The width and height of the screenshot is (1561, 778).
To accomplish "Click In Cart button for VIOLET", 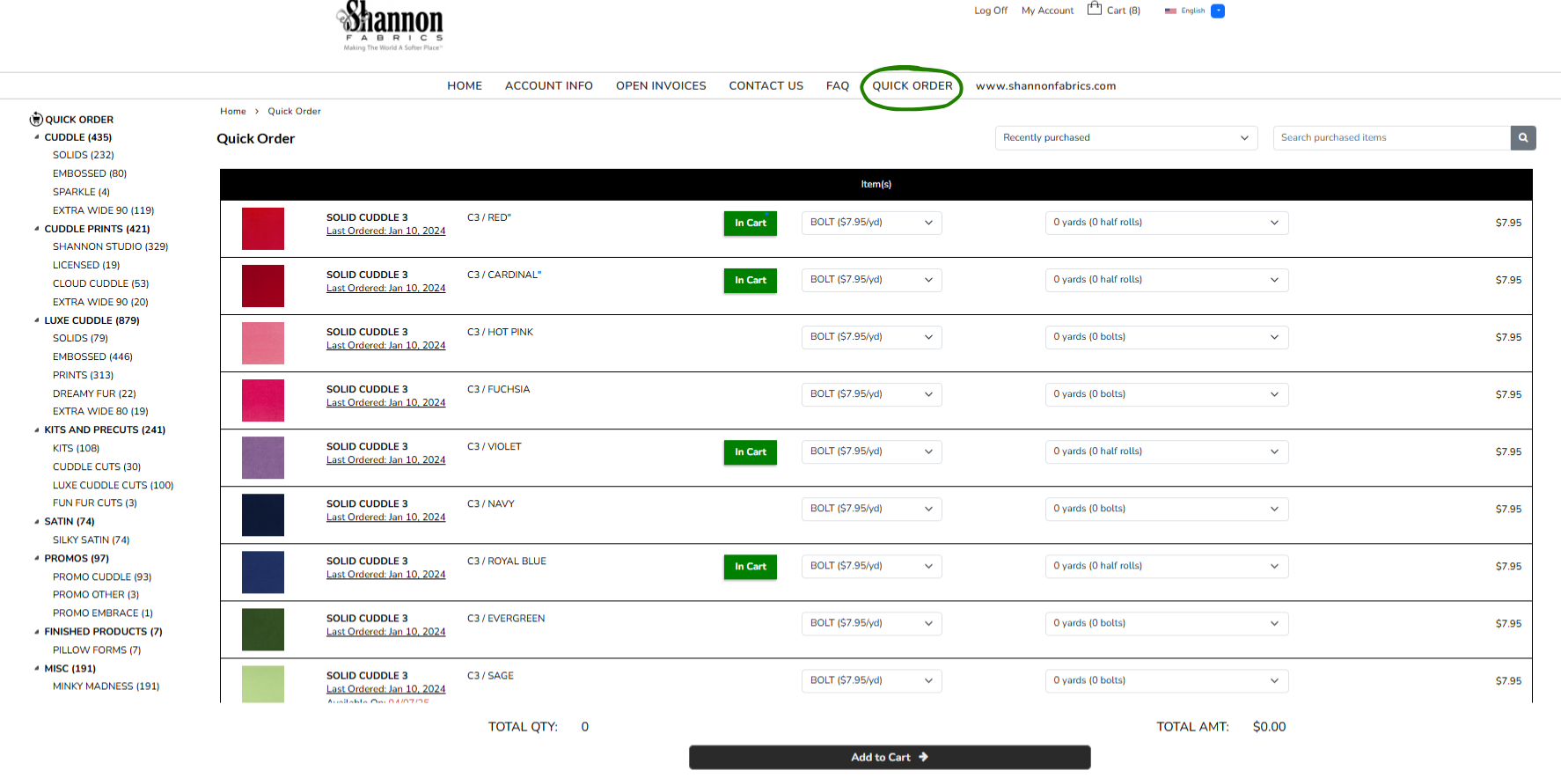I will coord(750,452).
